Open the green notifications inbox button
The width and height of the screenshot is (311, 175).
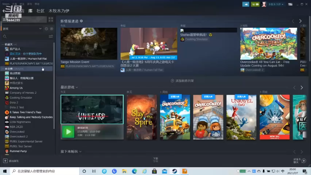[x=255, y=4]
